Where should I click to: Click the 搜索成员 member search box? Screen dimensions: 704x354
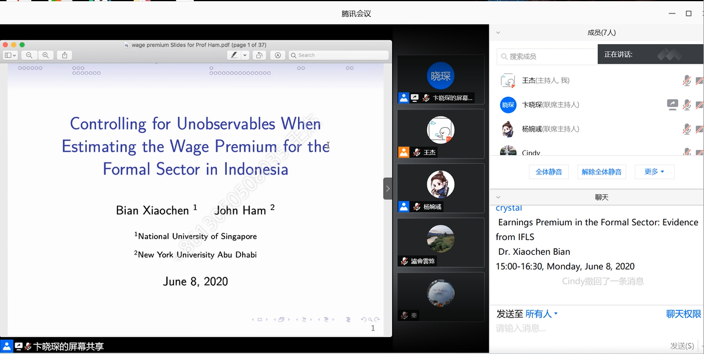[547, 56]
